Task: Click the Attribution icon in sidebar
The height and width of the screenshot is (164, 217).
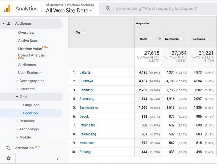Action: [8, 148]
